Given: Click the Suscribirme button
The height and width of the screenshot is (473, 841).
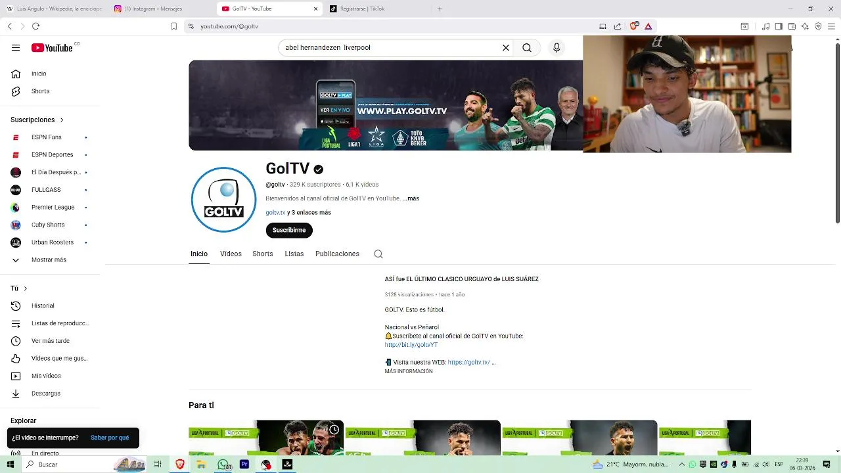Looking at the screenshot, I should coord(289,230).
